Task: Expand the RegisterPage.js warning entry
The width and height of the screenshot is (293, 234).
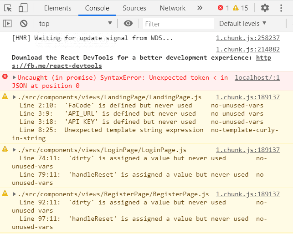Action: coord(14,194)
